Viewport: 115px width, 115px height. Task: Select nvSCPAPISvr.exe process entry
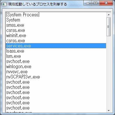click(56, 77)
